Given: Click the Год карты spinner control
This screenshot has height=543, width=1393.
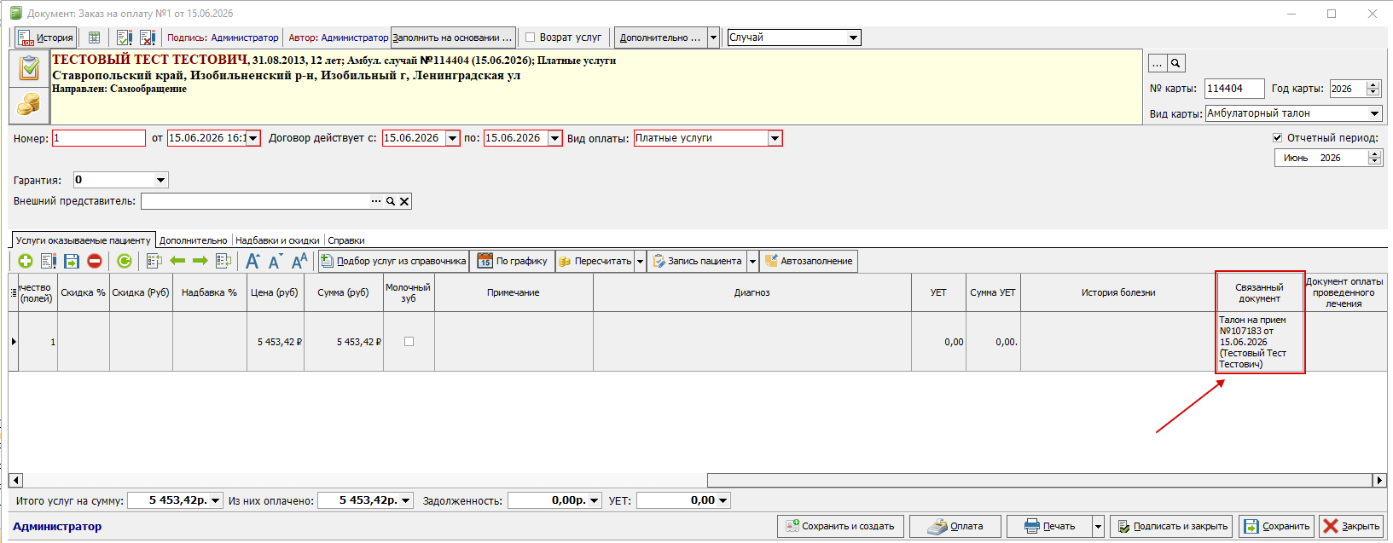Looking at the screenshot, I should pos(1373,89).
